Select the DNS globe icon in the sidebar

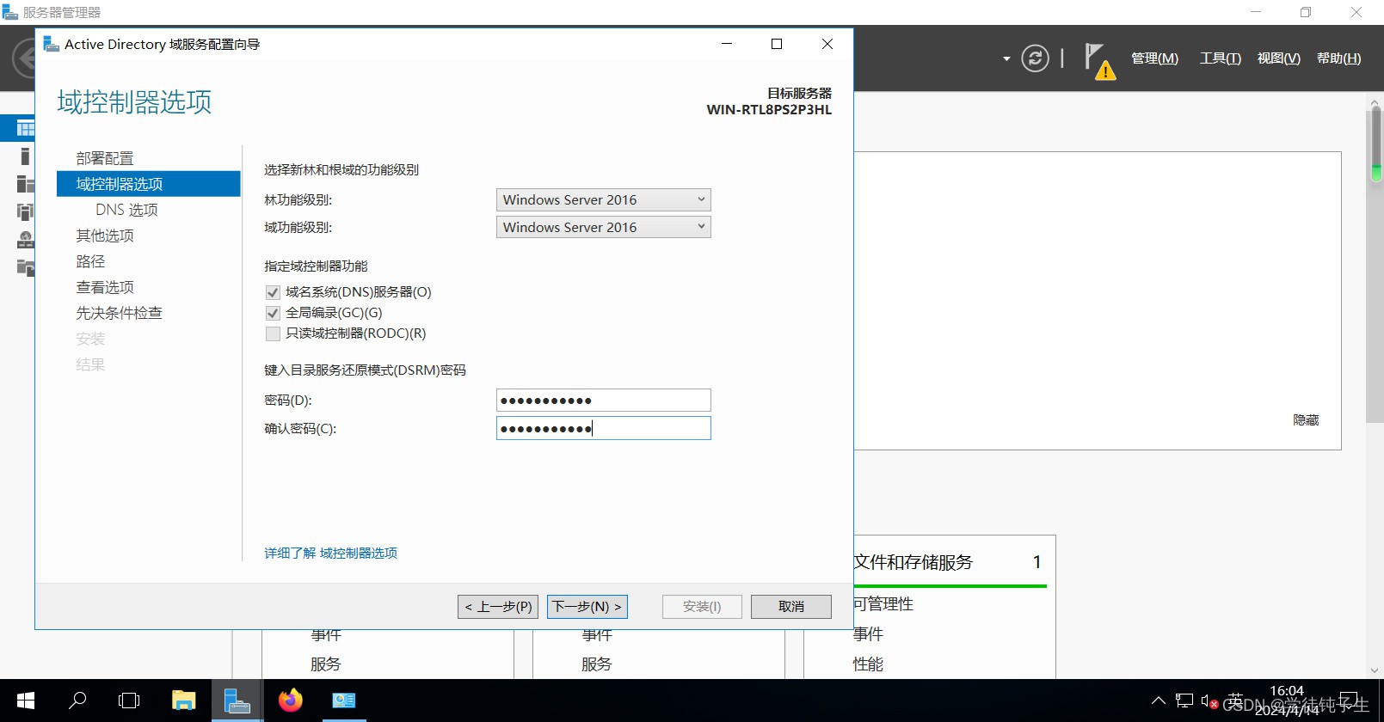[26, 240]
